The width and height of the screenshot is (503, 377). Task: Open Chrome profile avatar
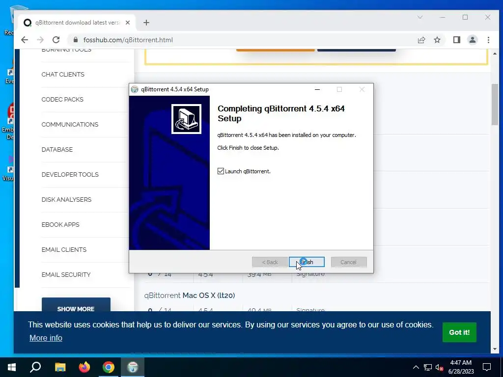(x=473, y=40)
